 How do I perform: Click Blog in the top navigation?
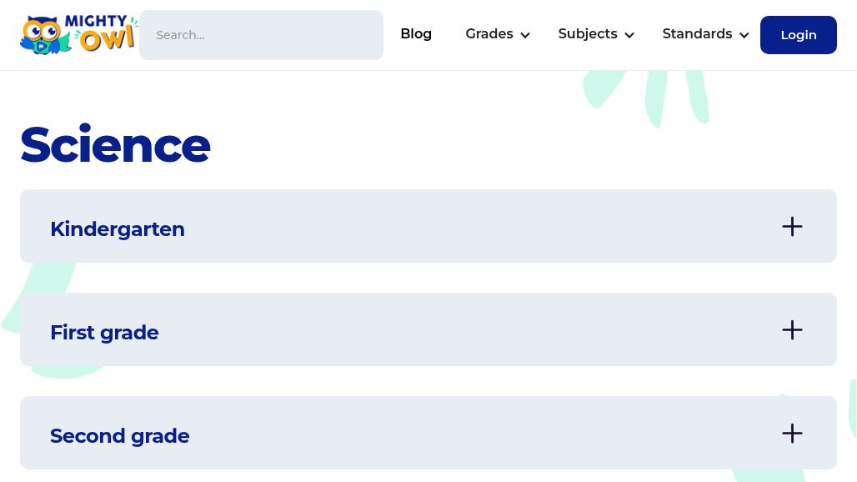(x=416, y=33)
